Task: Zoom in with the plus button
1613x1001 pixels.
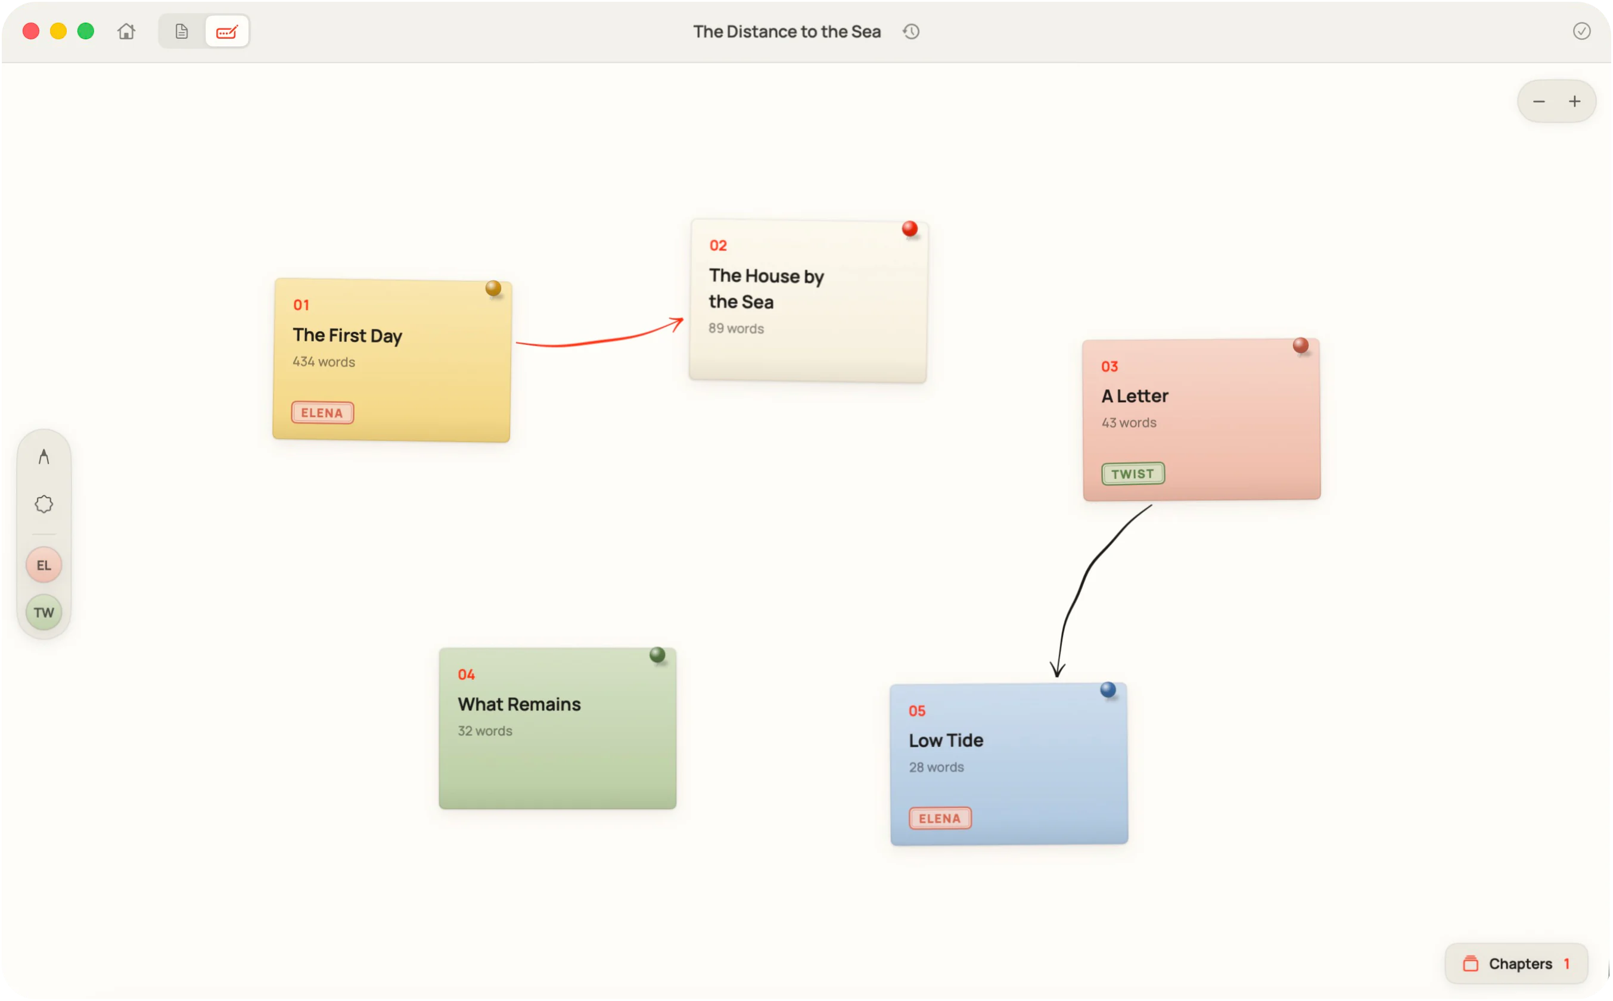Action: (x=1574, y=101)
